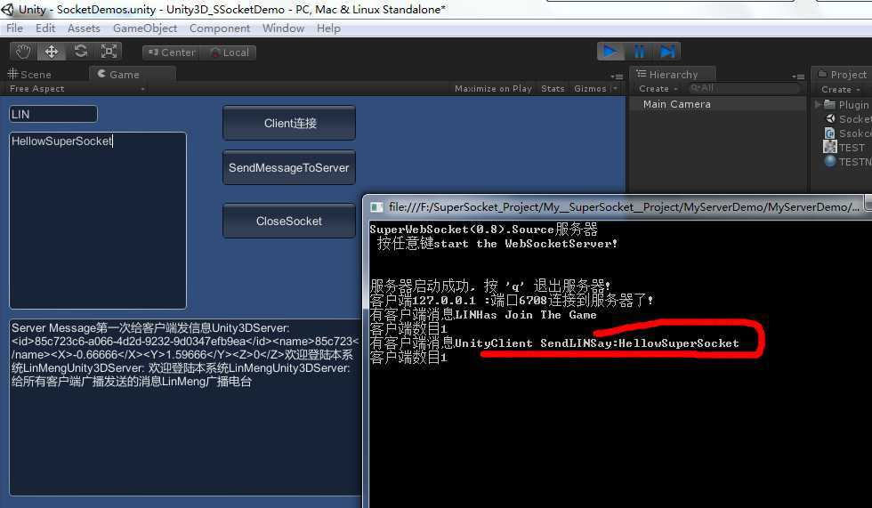Open the Project Create dropdown
Viewport: 872px width, 508px height.
tap(840, 89)
